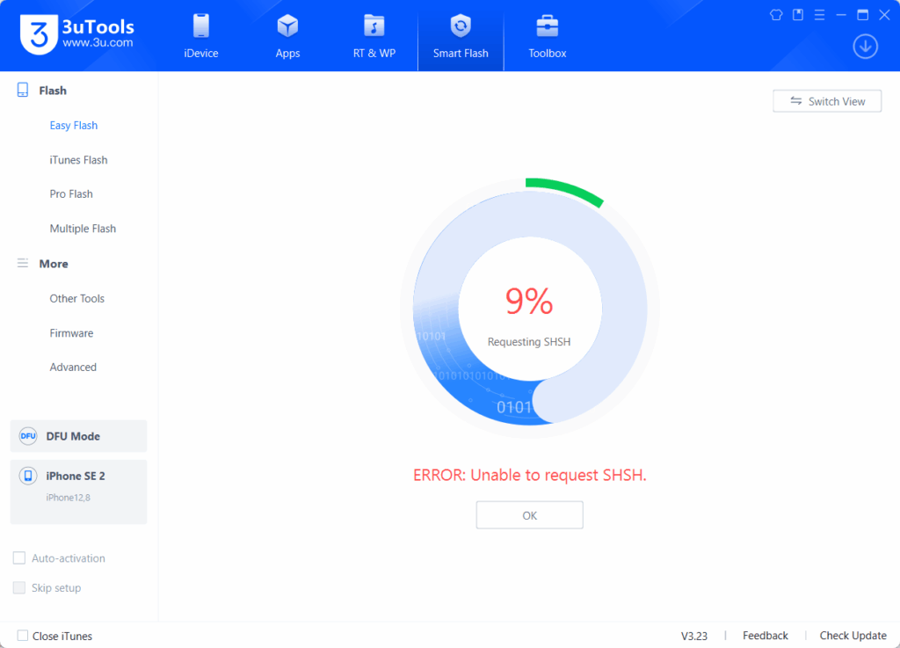
Task: Open the iDevice phone icon
Action: pyautogui.click(x=201, y=25)
